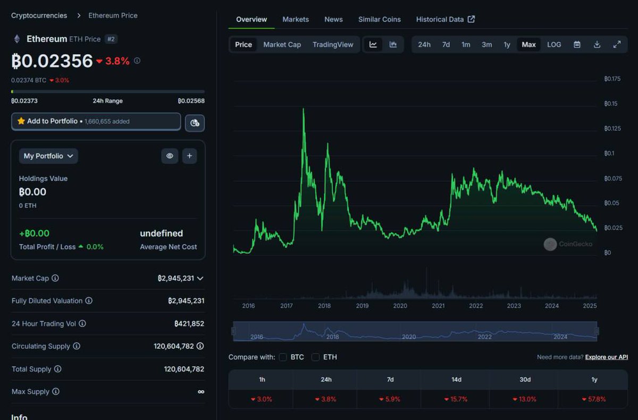The height and width of the screenshot is (420, 638).
Task: Set chart range to 7d
Action: coord(446,45)
